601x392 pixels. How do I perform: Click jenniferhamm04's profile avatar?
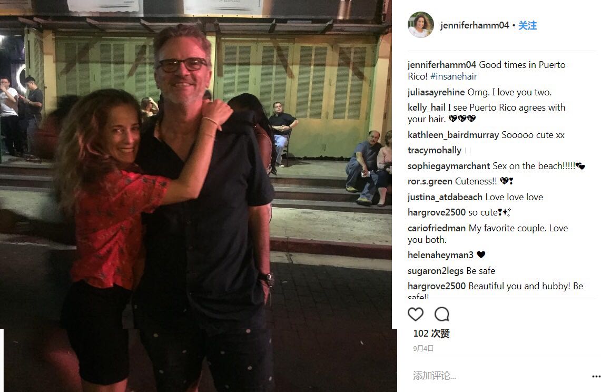coord(420,25)
